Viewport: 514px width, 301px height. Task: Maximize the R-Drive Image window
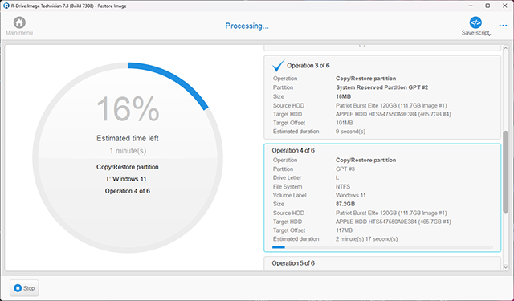[487, 6]
